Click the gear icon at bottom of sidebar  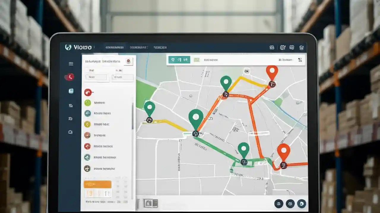70,132
